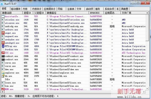Click horizontal scrollbar right arrow

[x=144, y=92]
